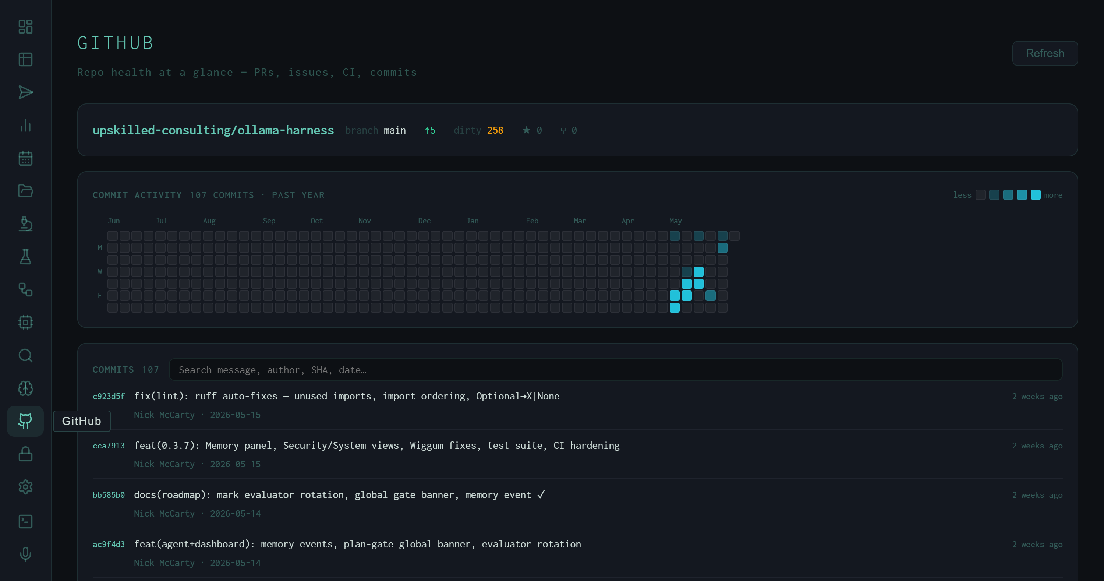This screenshot has height=581, width=1104.
Task: Open the open-folder files icon
Action: pyautogui.click(x=25, y=191)
